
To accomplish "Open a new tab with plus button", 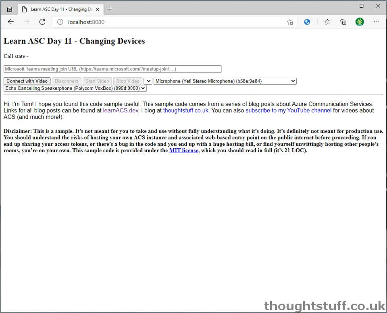I will click(x=110, y=9).
